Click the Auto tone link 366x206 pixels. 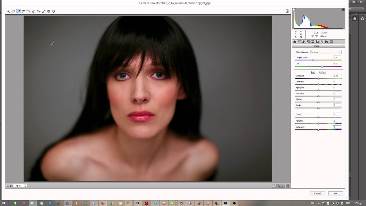click(313, 72)
